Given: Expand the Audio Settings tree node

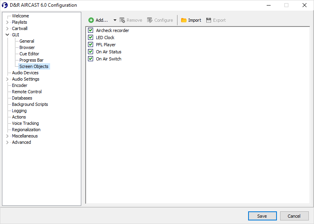Looking at the screenshot, I should 7,79.
